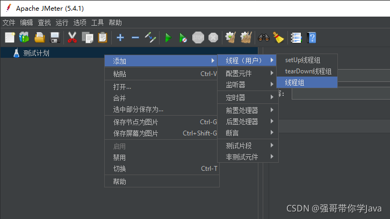
Task: Click the Toggle enable/disable icon
Action: 150,37
